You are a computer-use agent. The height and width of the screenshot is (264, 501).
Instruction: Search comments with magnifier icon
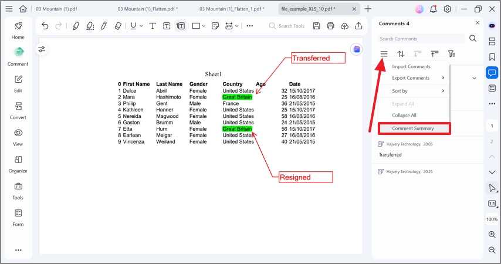click(x=473, y=38)
